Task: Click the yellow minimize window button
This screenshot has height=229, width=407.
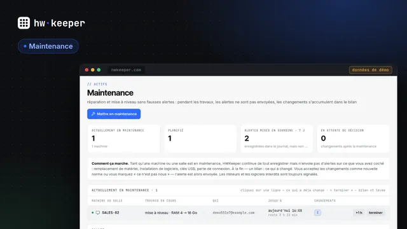Action: pos(93,70)
